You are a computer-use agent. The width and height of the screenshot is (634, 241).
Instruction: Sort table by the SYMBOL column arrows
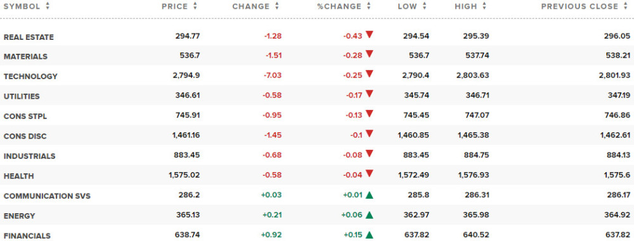click(x=48, y=6)
